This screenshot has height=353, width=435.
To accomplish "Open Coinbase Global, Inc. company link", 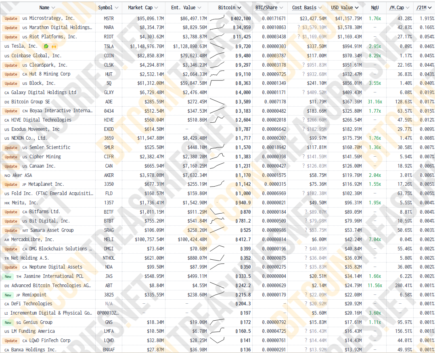I will (x=36, y=56).
